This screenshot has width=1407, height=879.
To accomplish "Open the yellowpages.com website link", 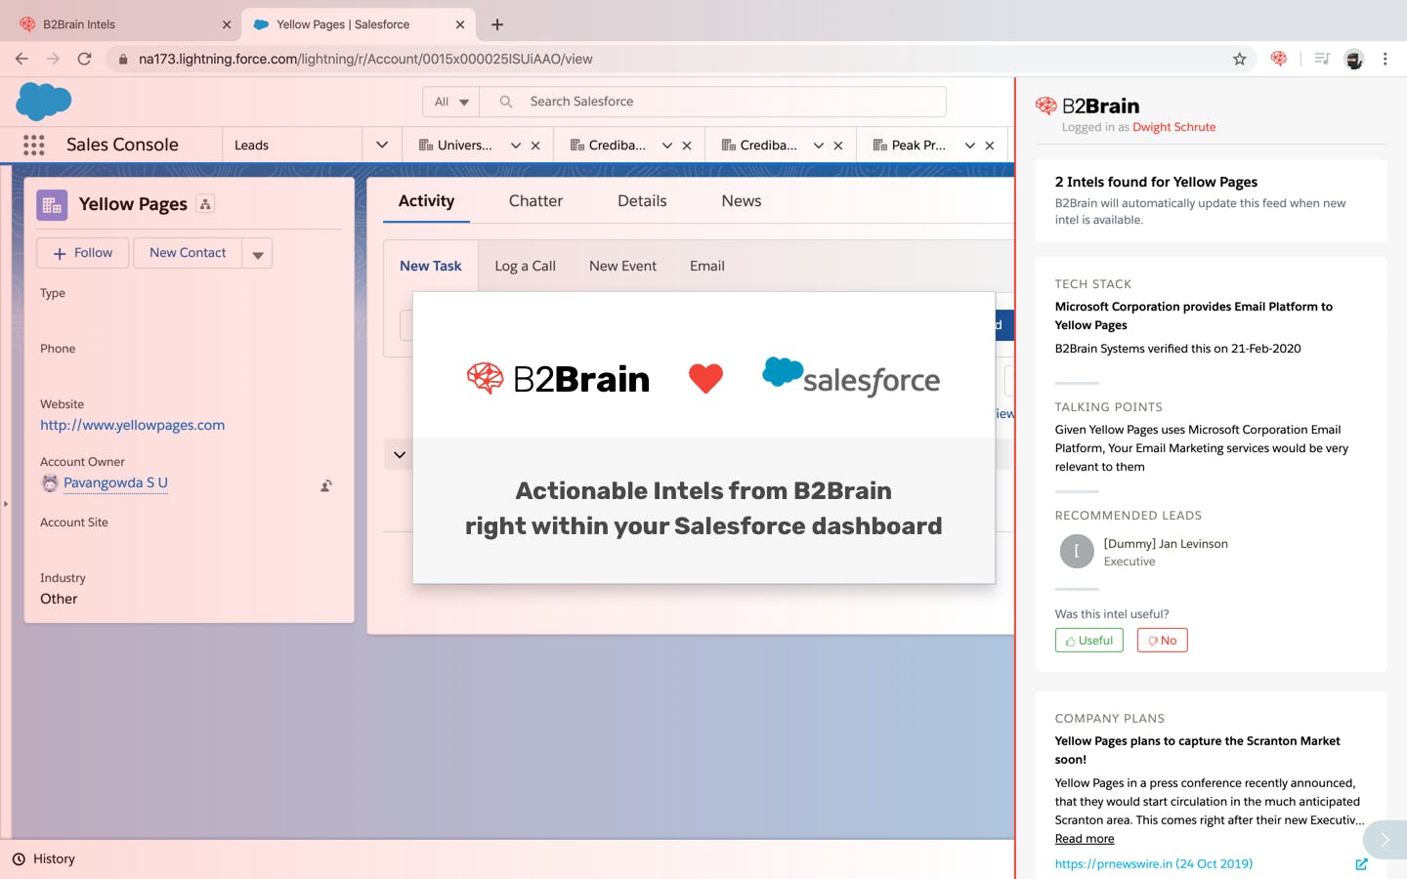I will coord(133,425).
